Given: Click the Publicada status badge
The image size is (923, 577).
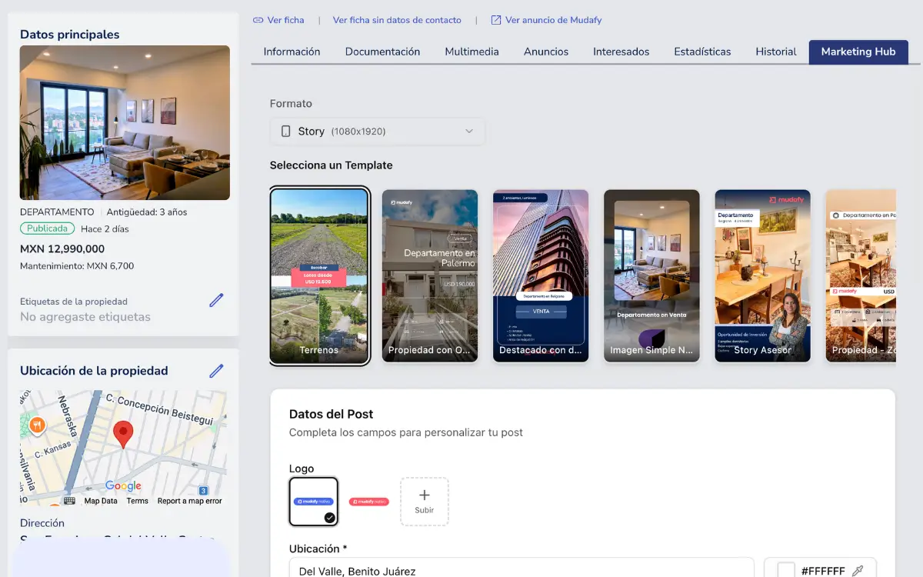Looking at the screenshot, I should tap(47, 228).
